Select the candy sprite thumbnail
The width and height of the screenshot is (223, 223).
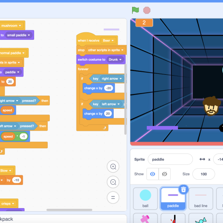click(x=201, y=218)
